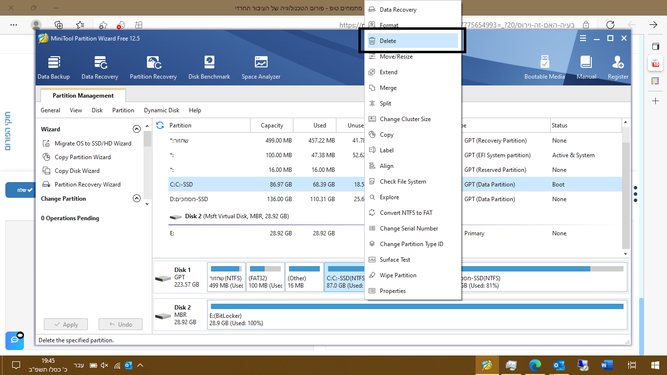Choose Copy from context menu
Screen dimensions: 667x375
(x=413, y=135)
